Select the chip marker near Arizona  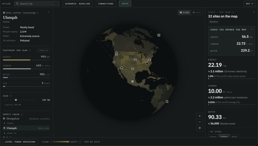point(122,68)
